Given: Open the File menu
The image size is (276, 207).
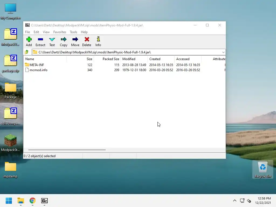Looking at the screenshot, I should pos(27,32).
